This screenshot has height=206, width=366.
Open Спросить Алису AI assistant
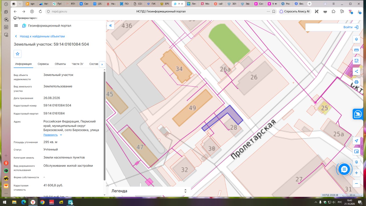coord(295,11)
